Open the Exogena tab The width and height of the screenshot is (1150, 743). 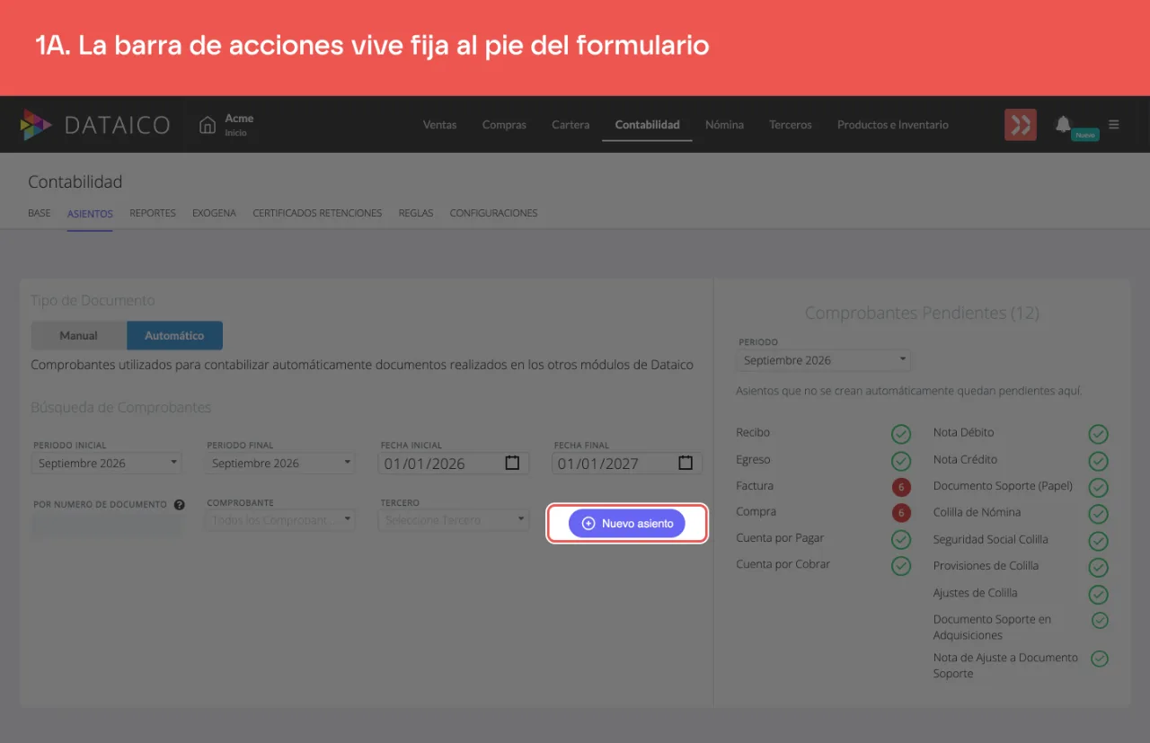(x=214, y=213)
